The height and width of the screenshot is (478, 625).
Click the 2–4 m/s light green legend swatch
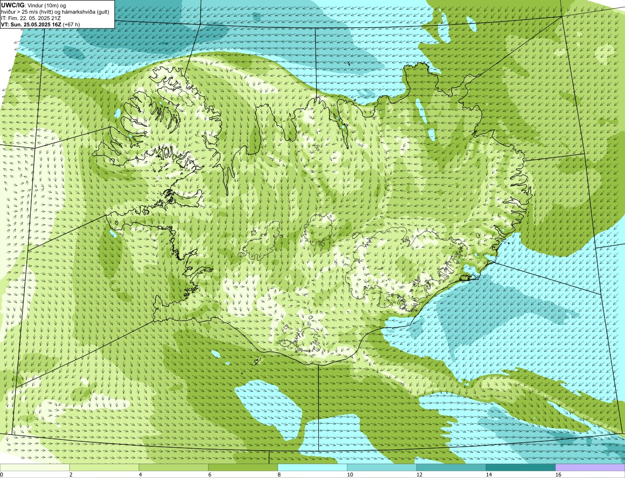pos(104,467)
